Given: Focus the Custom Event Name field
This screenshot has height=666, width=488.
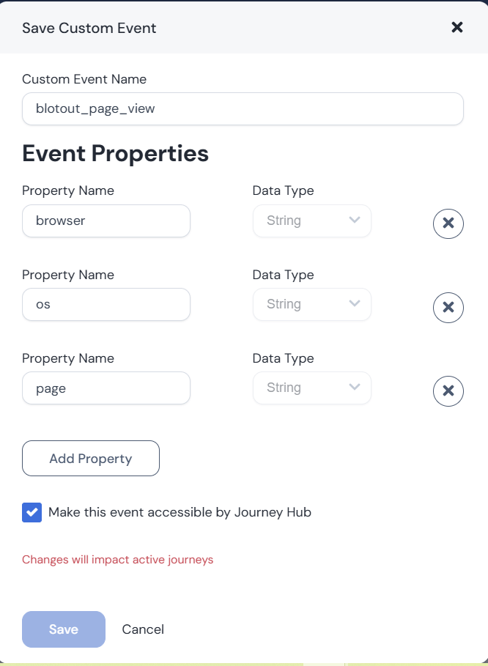Looking at the screenshot, I should [x=243, y=109].
